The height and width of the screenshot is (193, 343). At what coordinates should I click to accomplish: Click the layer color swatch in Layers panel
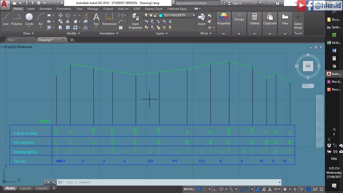point(161,15)
